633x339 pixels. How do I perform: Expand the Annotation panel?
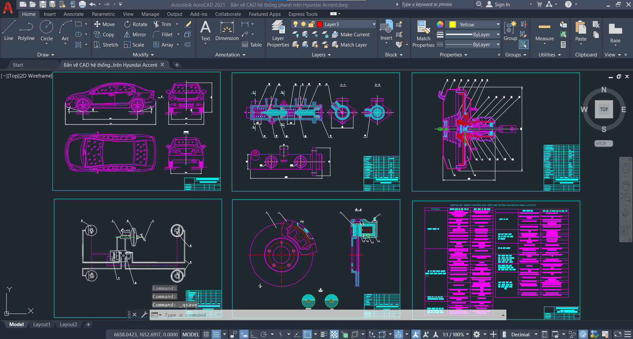pos(230,55)
